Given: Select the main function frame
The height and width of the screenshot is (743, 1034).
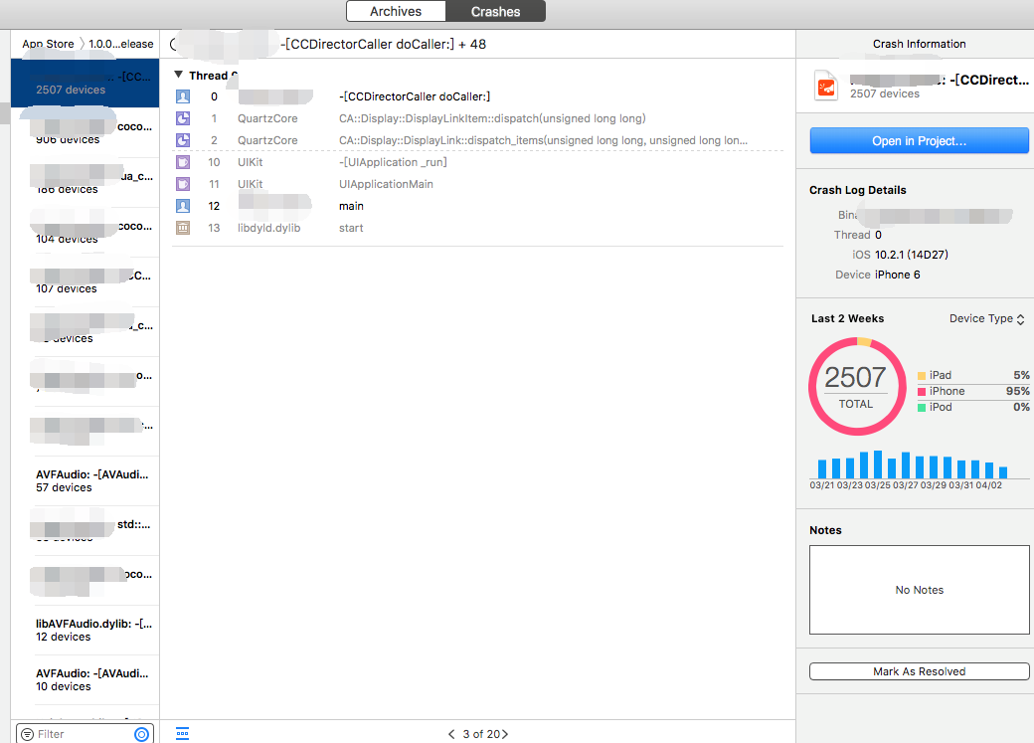Looking at the screenshot, I should pos(351,206).
